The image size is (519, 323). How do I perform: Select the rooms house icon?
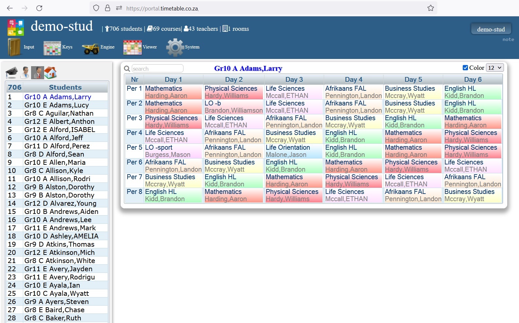click(50, 72)
